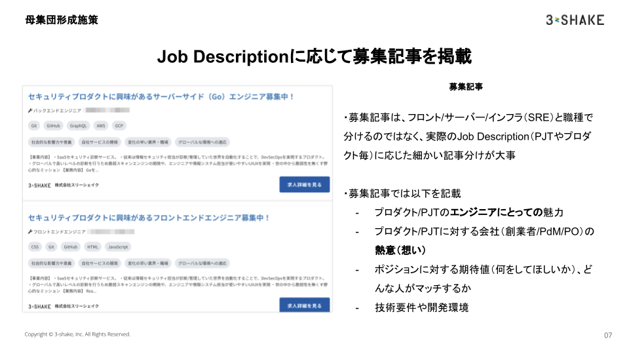The height and width of the screenshot is (354, 629).
Task: Open the サーバーサイド(Go)エンジニア募集中 job title
Action: [x=161, y=97]
